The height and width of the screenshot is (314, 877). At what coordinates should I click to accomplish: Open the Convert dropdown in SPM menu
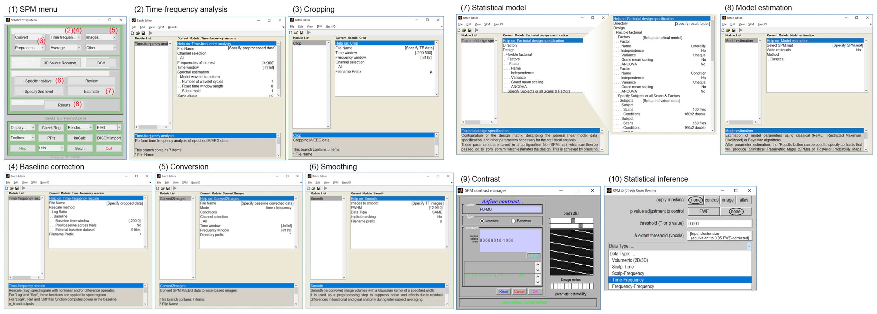coord(30,37)
